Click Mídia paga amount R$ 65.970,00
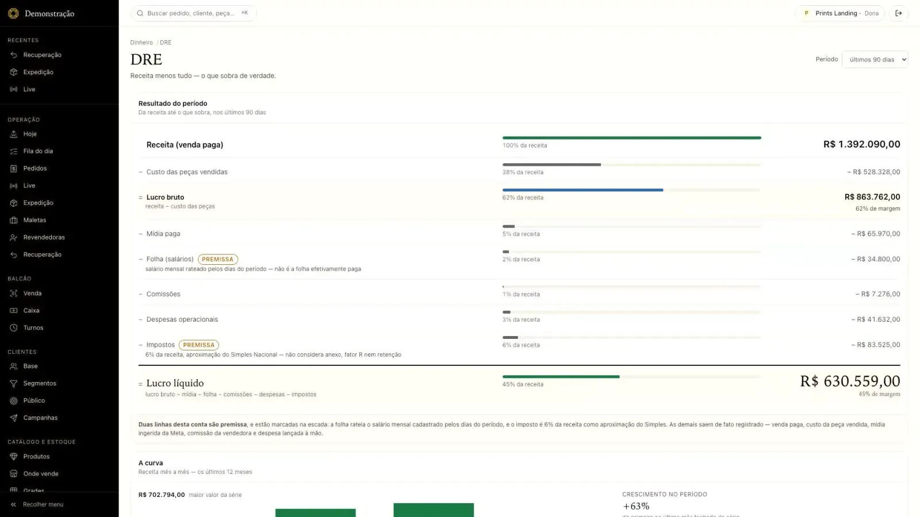Image resolution: width=920 pixels, height=517 pixels. pos(876,234)
